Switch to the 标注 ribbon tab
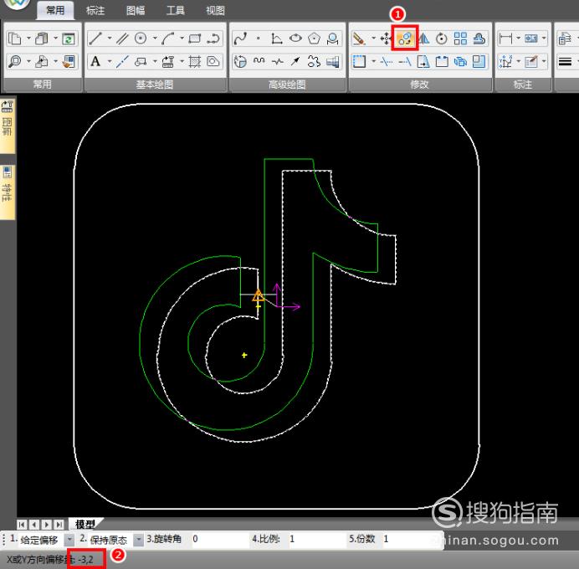 click(95, 10)
